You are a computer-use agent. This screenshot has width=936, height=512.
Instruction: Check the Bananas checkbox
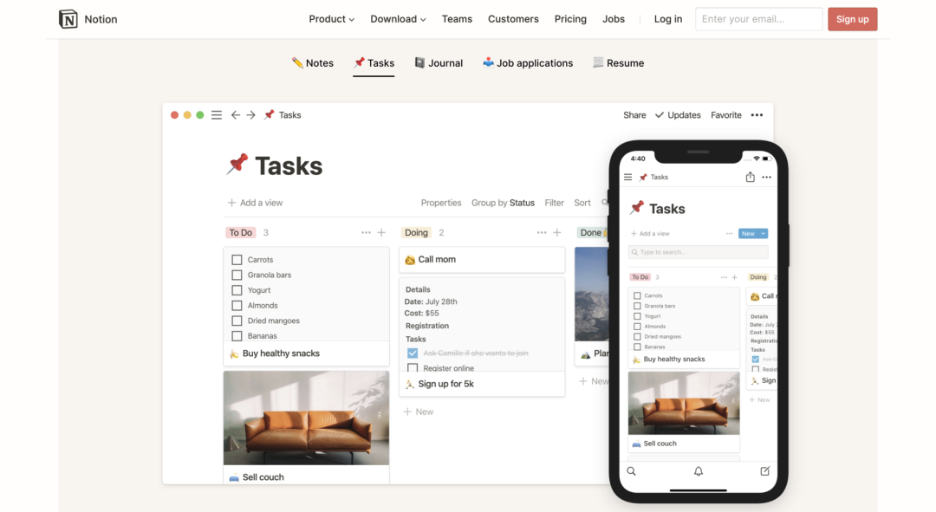point(237,336)
